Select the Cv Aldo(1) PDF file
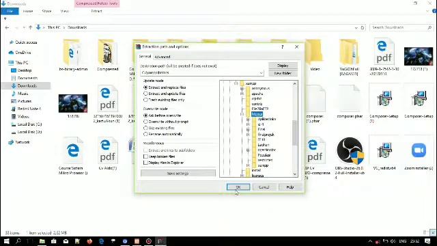This screenshot has width=437, height=246. (108, 153)
